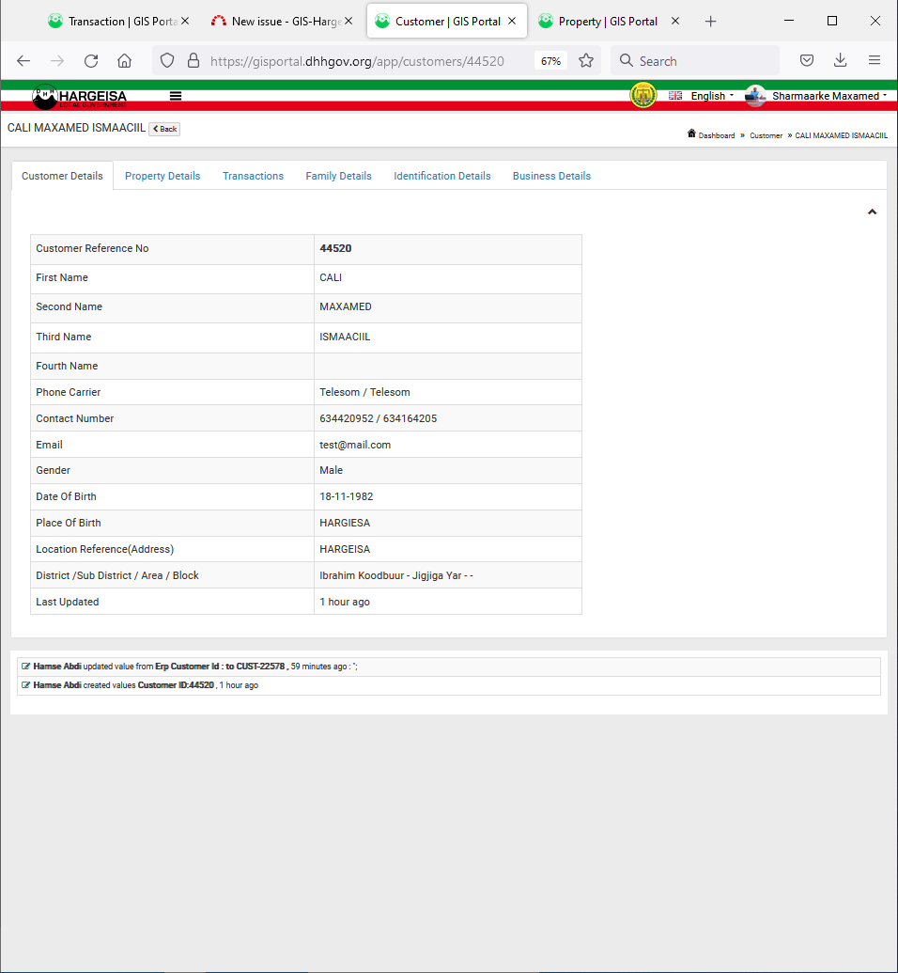Screen dimensions: 898x973
Task: Click the Second Name value MAXAMED
Action: 346,306
